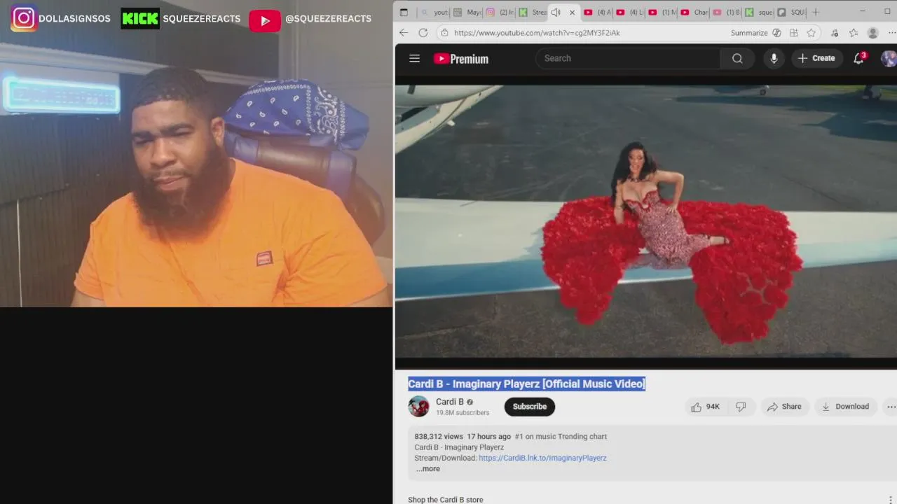Switch to the Kick 'sque' tab

(x=758, y=13)
